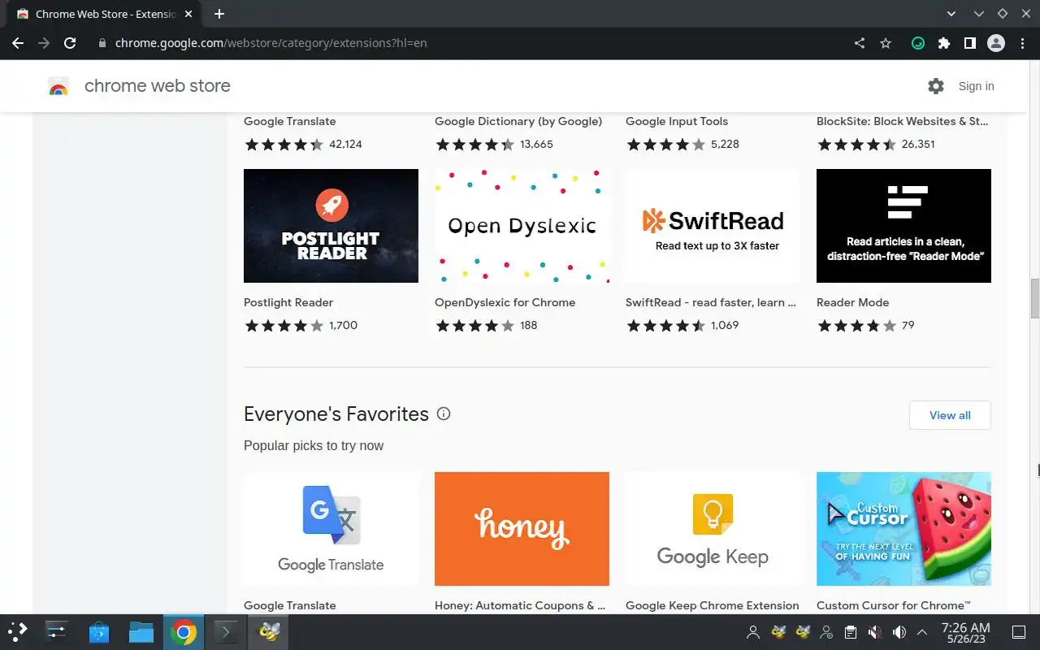Open the software store taskbar icon

point(99,631)
